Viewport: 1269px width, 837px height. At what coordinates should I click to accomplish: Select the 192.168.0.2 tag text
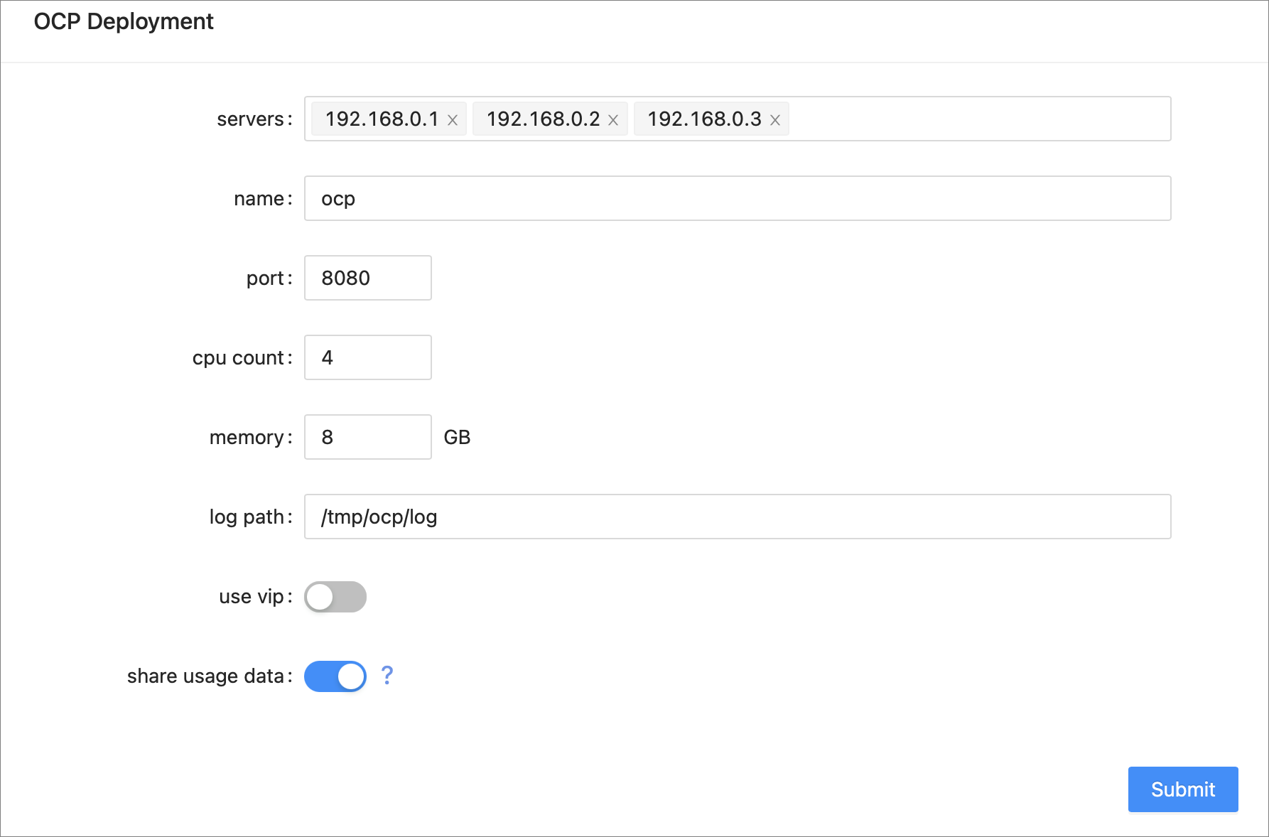(543, 119)
